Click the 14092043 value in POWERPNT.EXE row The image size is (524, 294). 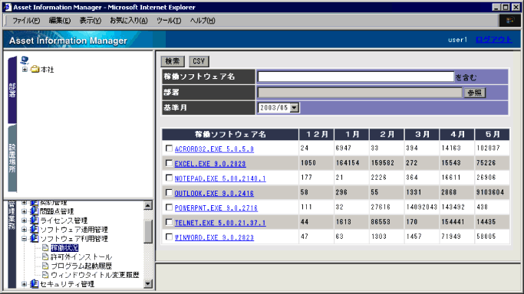pyautogui.click(x=422, y=207)
